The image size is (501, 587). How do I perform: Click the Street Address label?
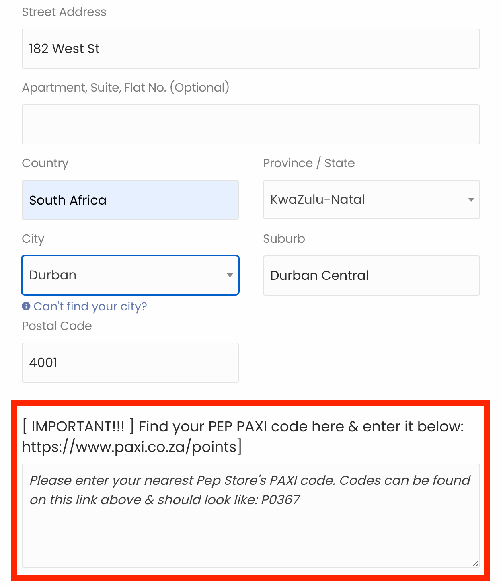(64, 12)
